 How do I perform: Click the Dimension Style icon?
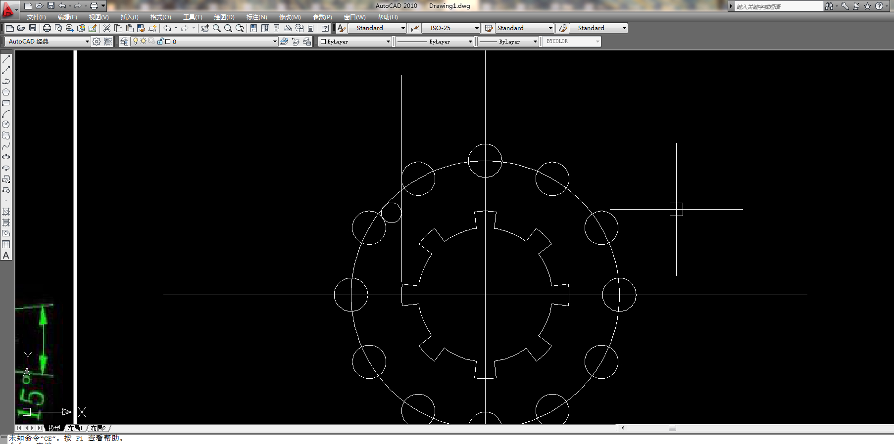click(x=415, y=28)
